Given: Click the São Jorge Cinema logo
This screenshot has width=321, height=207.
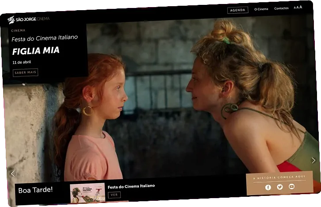Looking at the screenshot, I should click(x=28, y=19).
